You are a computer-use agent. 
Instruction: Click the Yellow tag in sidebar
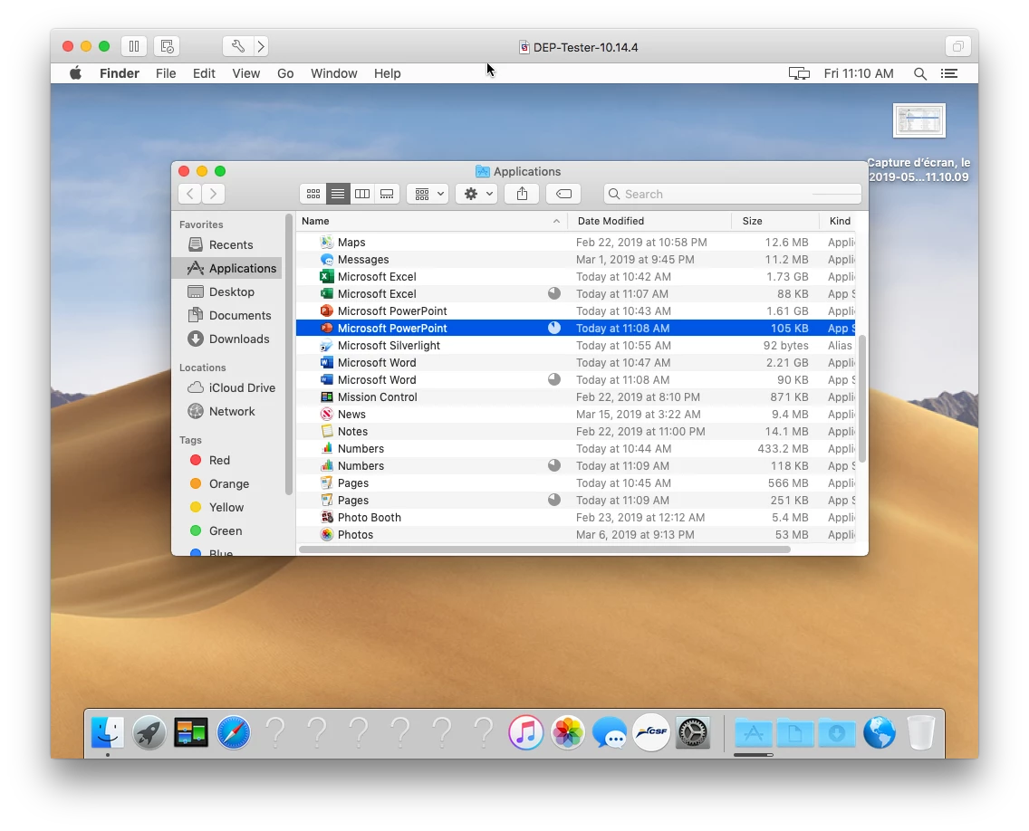click(x=227, y=508)
